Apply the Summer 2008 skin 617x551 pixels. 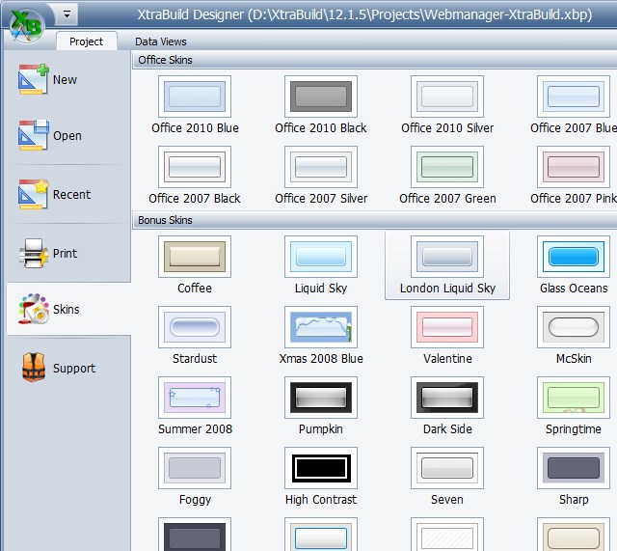pos(195,406)
